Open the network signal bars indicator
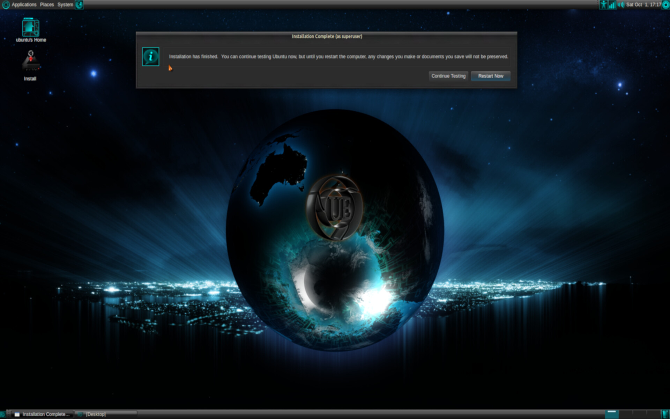 pyautogui.click(x=612, y=5)
